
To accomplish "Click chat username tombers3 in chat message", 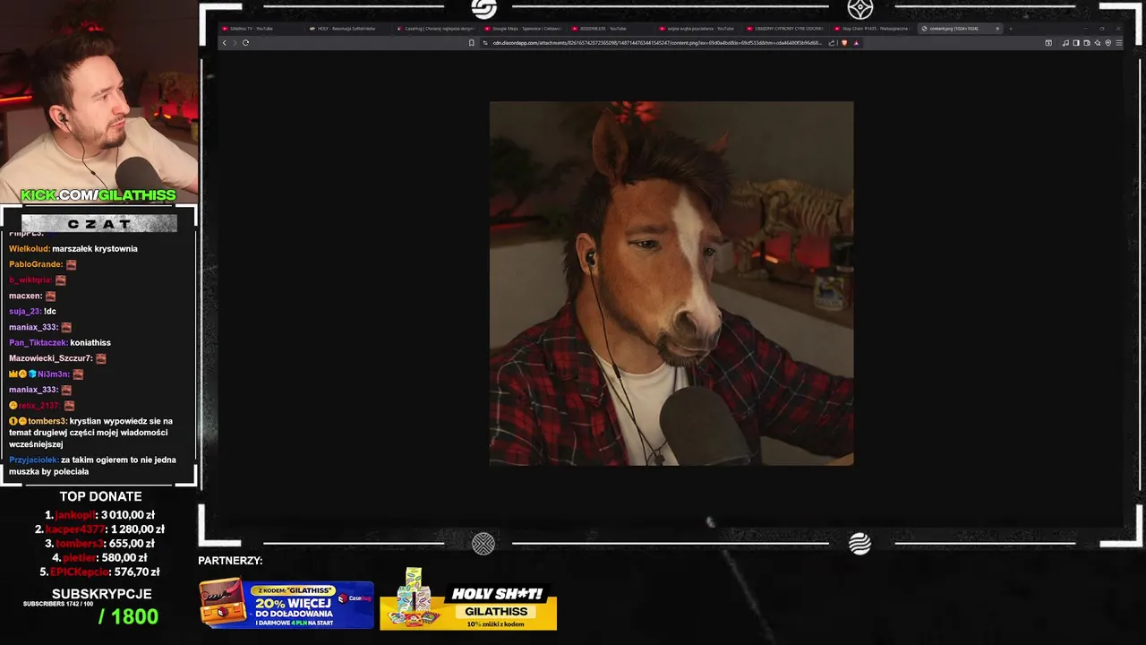I will click(x=47, y=421).
